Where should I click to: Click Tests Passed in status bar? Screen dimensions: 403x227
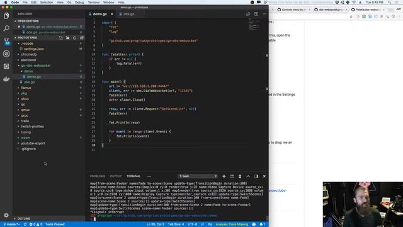[55, 224]
